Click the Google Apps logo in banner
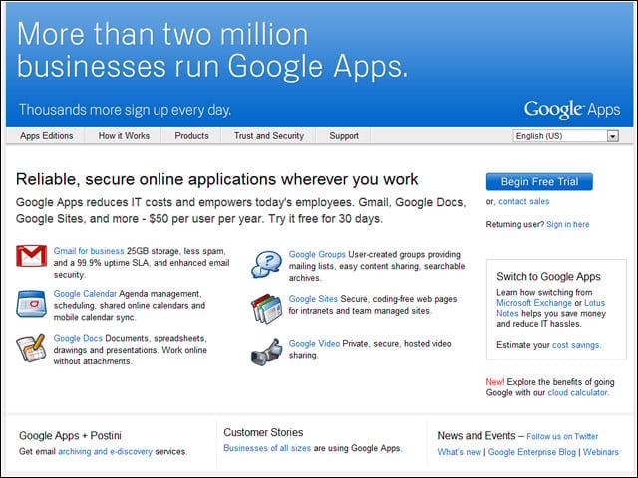Screen dimensions: 638x478 point(572,110)
